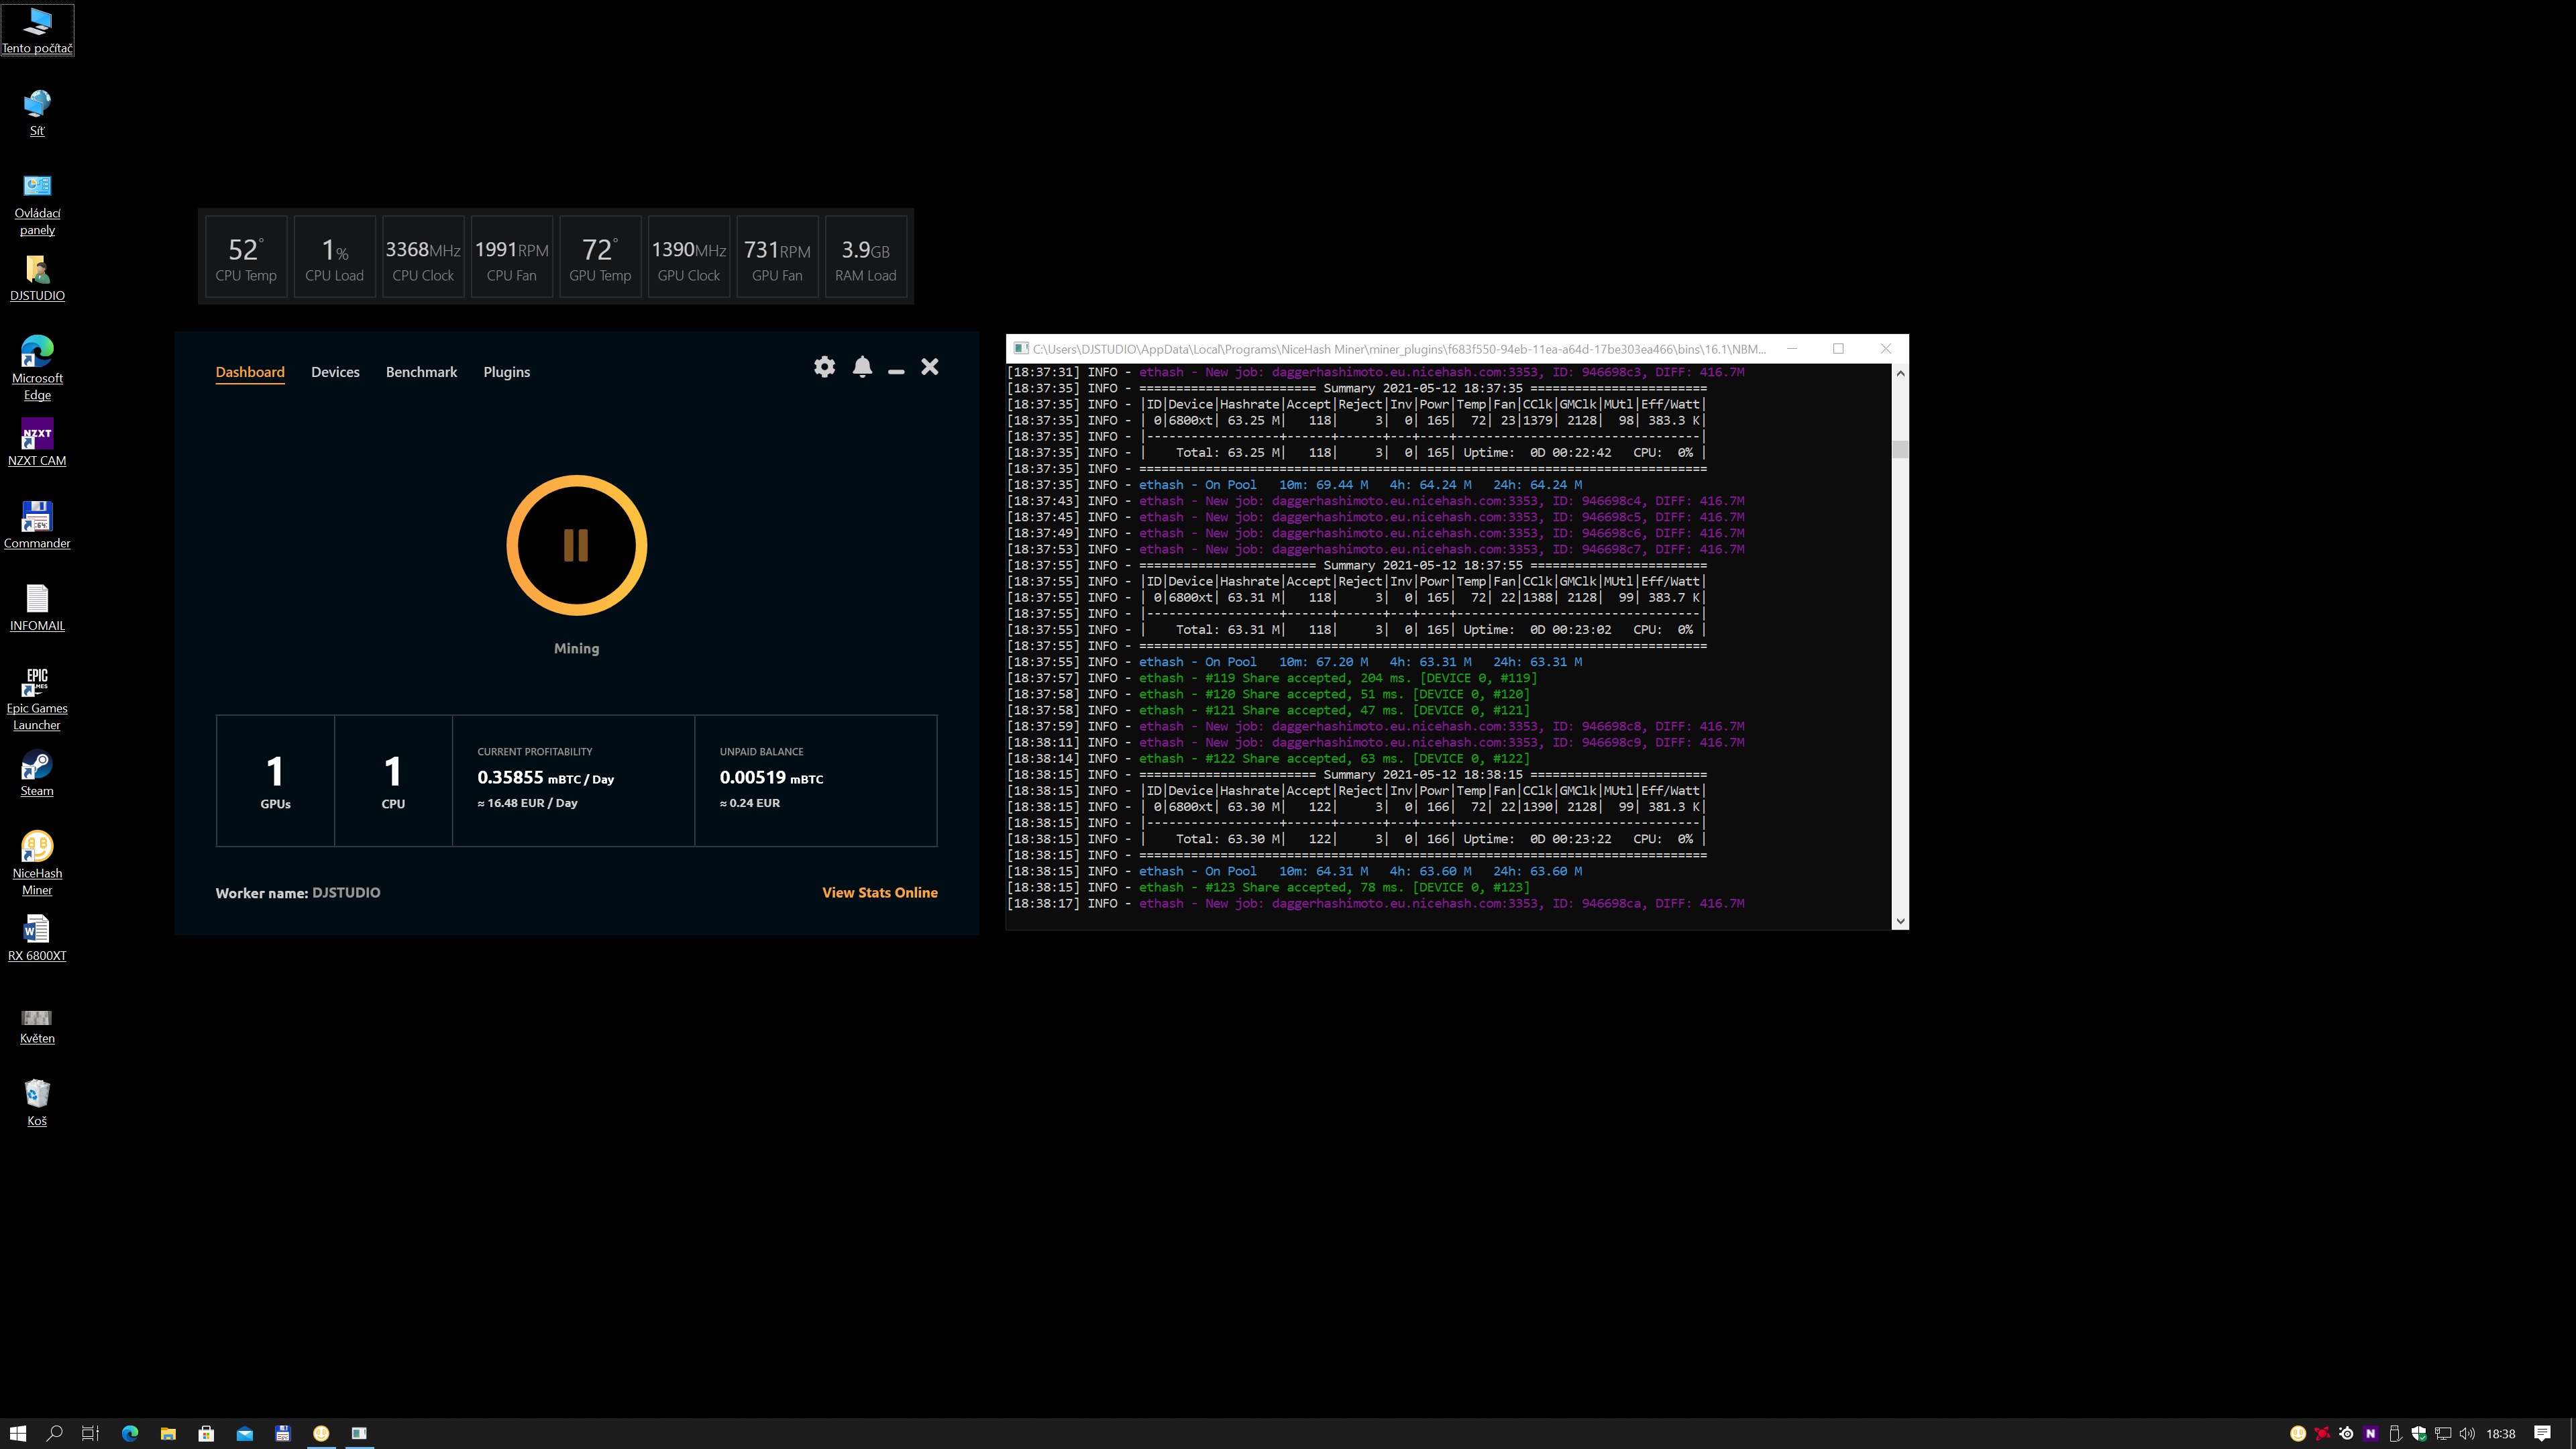Click the CPU Clock widget tile
Screen dimensions: 2576x1449
point(423,257)
